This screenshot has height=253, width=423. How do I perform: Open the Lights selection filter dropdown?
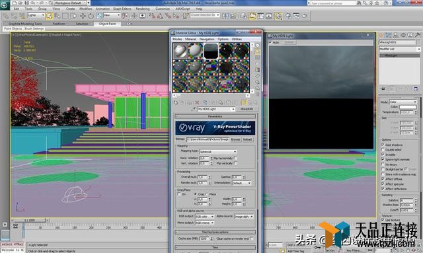click(36, 15)
